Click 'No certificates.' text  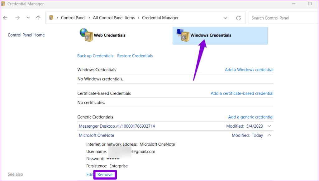point(91,103)
